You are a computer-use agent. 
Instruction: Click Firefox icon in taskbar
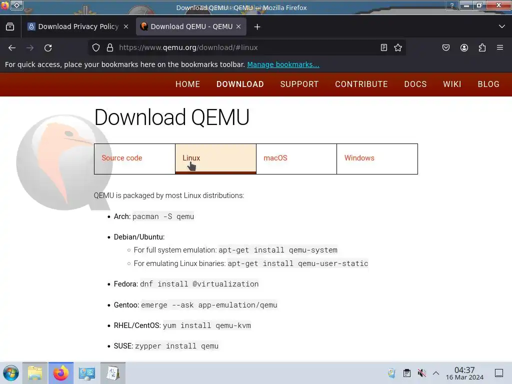[x=60, y=373]
